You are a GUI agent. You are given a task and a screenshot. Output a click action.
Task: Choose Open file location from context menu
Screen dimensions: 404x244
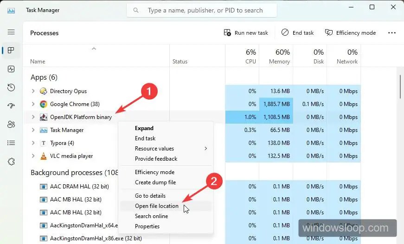pos(156,206)
